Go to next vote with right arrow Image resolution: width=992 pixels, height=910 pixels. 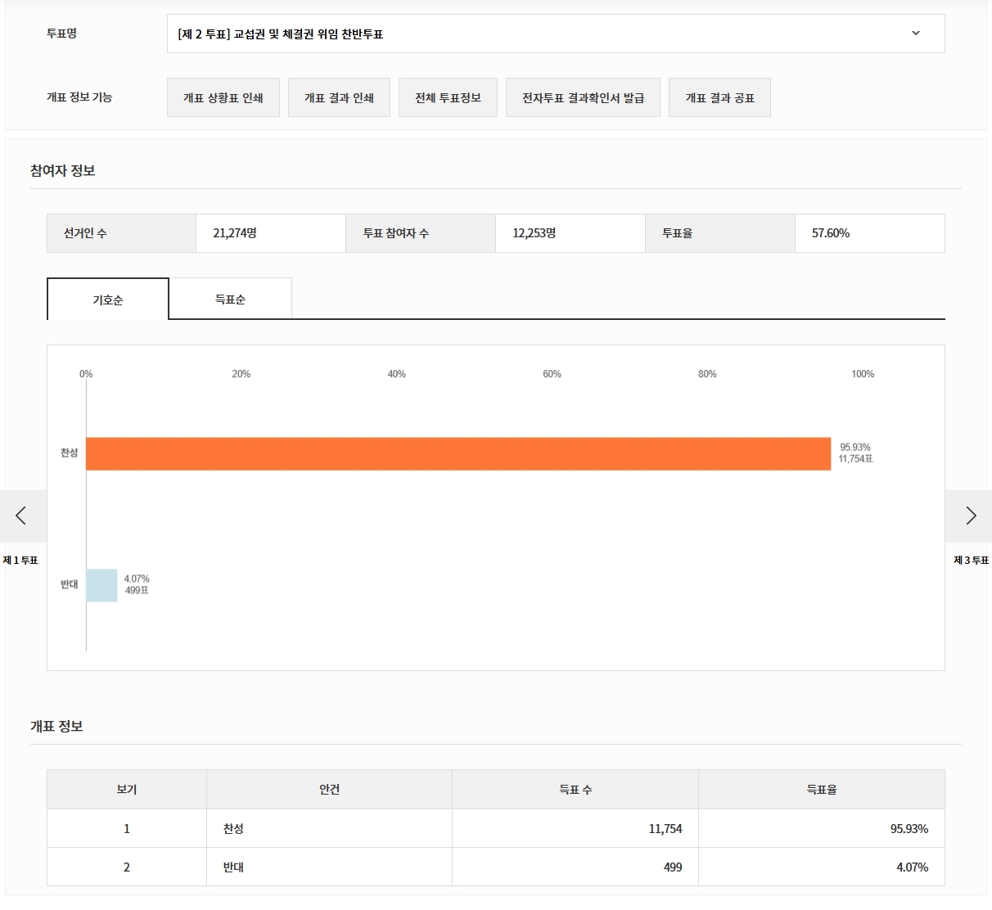click(x=970, y=516)
